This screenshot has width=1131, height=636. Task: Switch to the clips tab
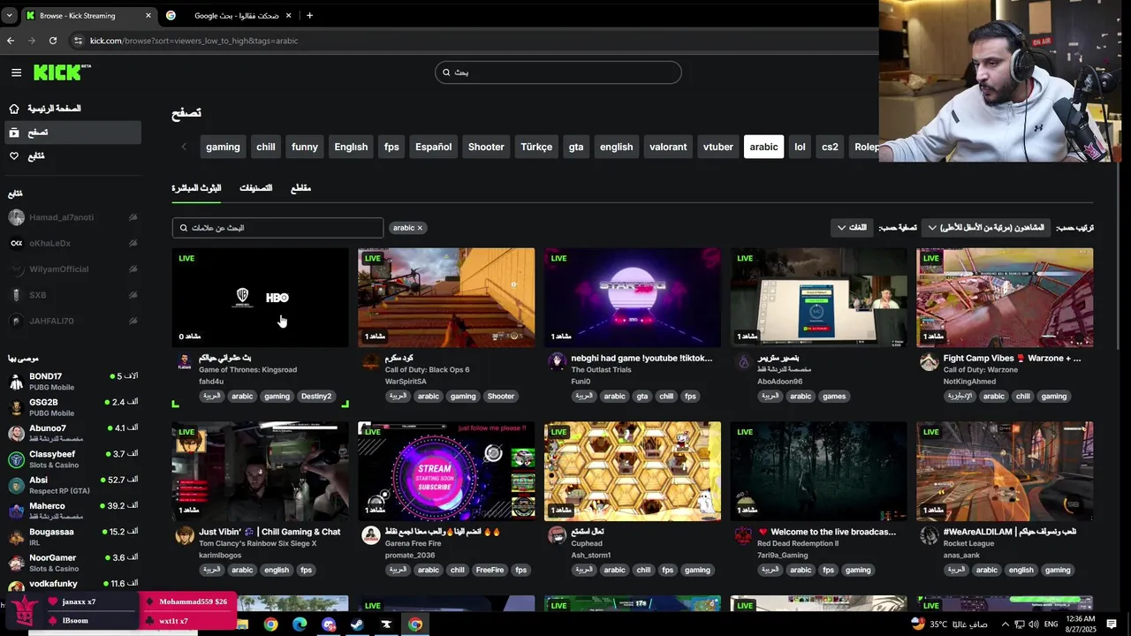(300, 188)
